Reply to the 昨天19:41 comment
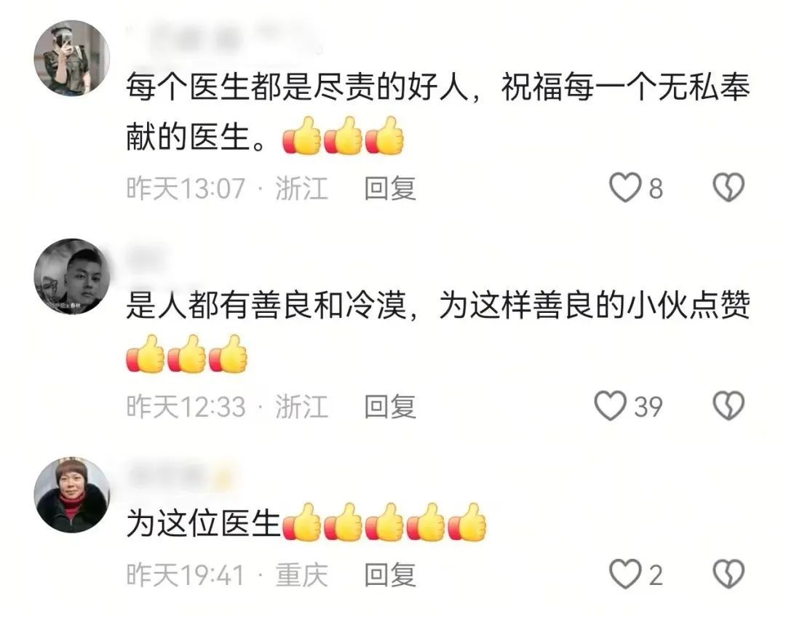786x617 pixels. (x=390, y=575)
